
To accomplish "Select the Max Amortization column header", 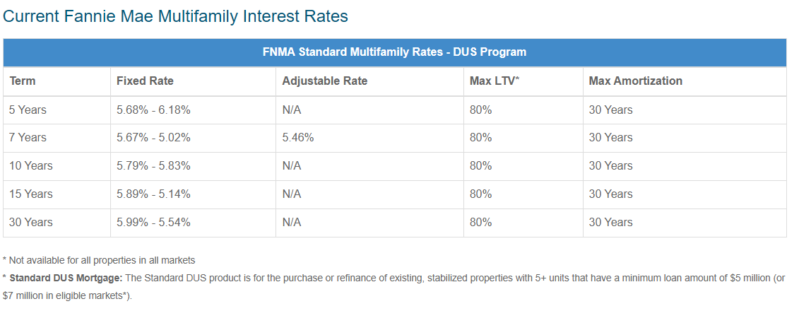I will point(635,81).
